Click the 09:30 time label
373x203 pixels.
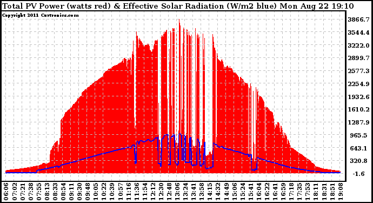click(x=79, y=192)
